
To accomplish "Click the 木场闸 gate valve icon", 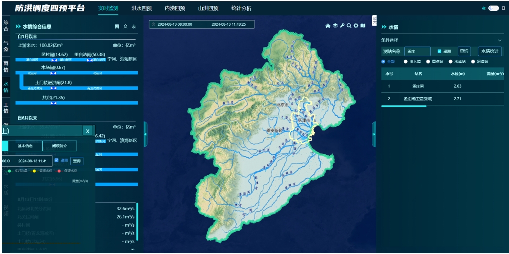I will pyautogui.click(x=54, y=73).
